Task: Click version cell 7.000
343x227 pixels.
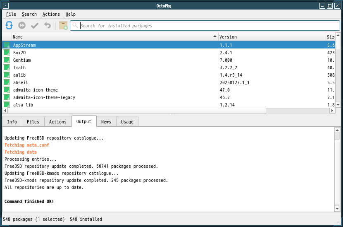Action: (x=226, y=60)
